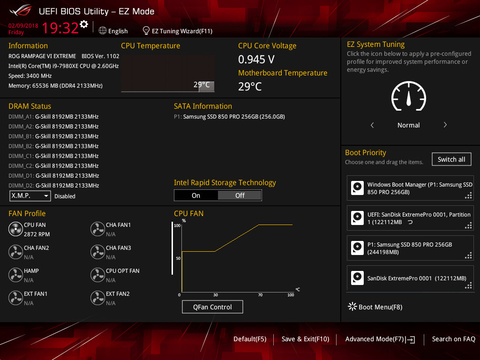Screen dimensions: 480x360
Task: Click the Switch all button
Action: 451,159
